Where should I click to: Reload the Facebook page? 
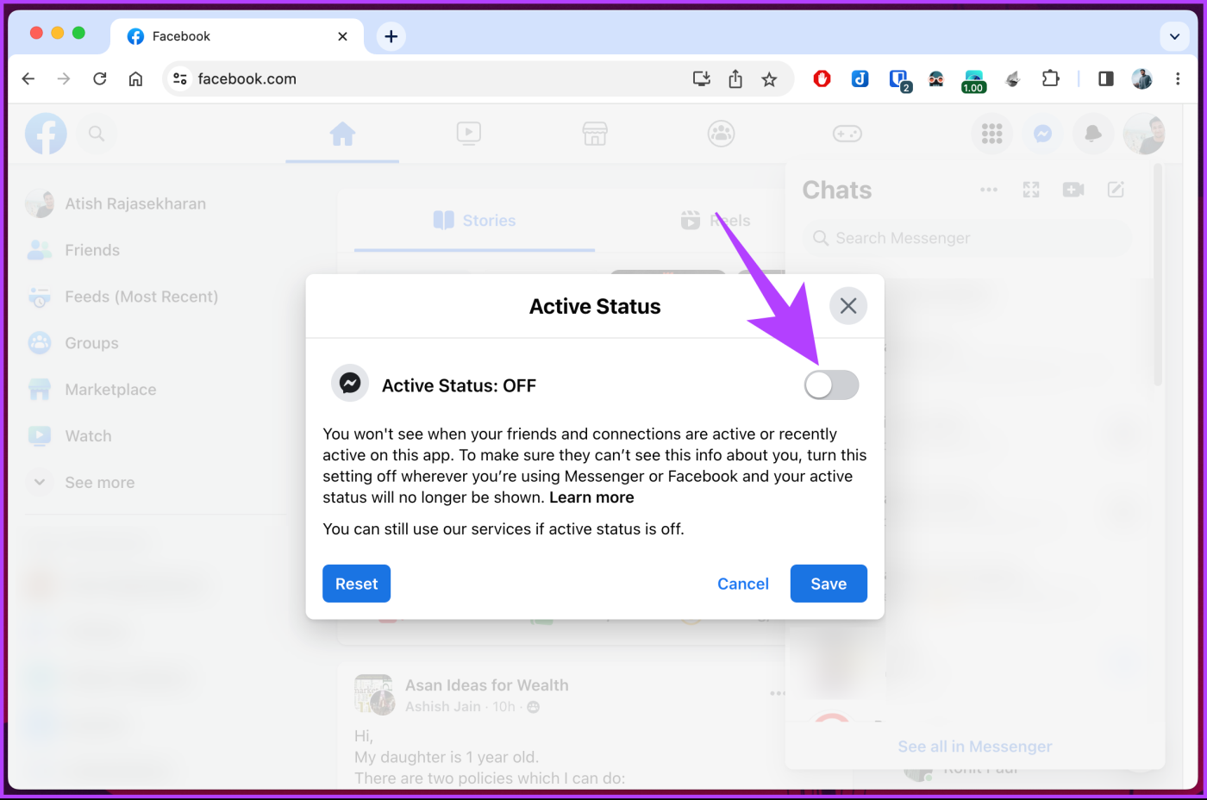[100, 78]
